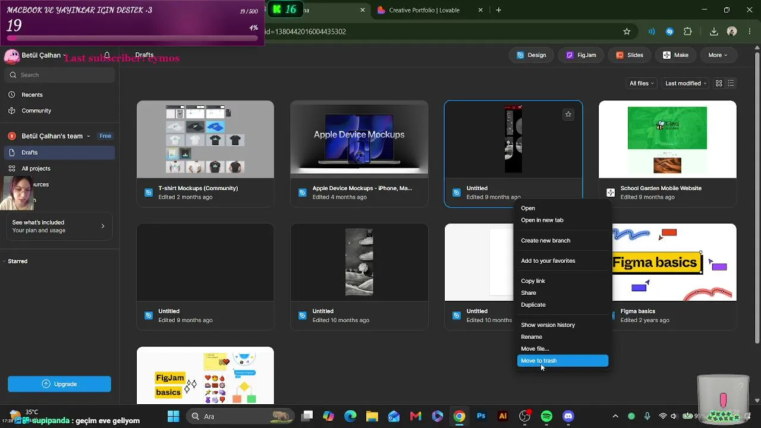The image size is (761, 428).
Task: Show hidden system tray icons
Action: click(615, 416)
